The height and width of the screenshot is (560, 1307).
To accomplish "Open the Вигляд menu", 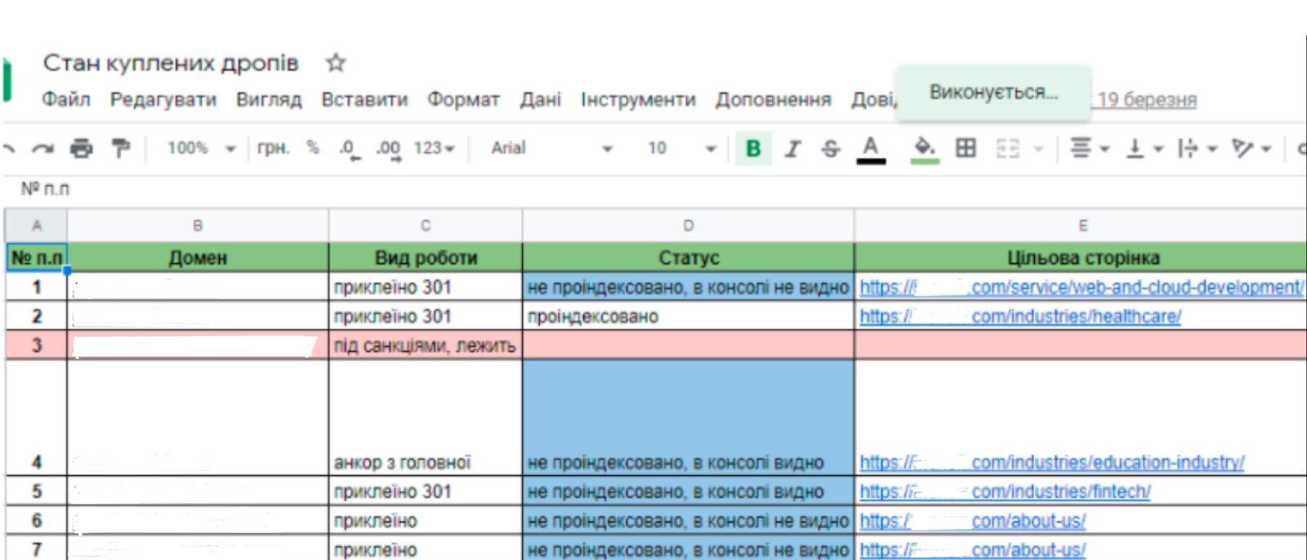I will (269, 100).
